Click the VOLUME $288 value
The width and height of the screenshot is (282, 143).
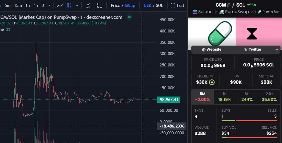click(200, 133)
